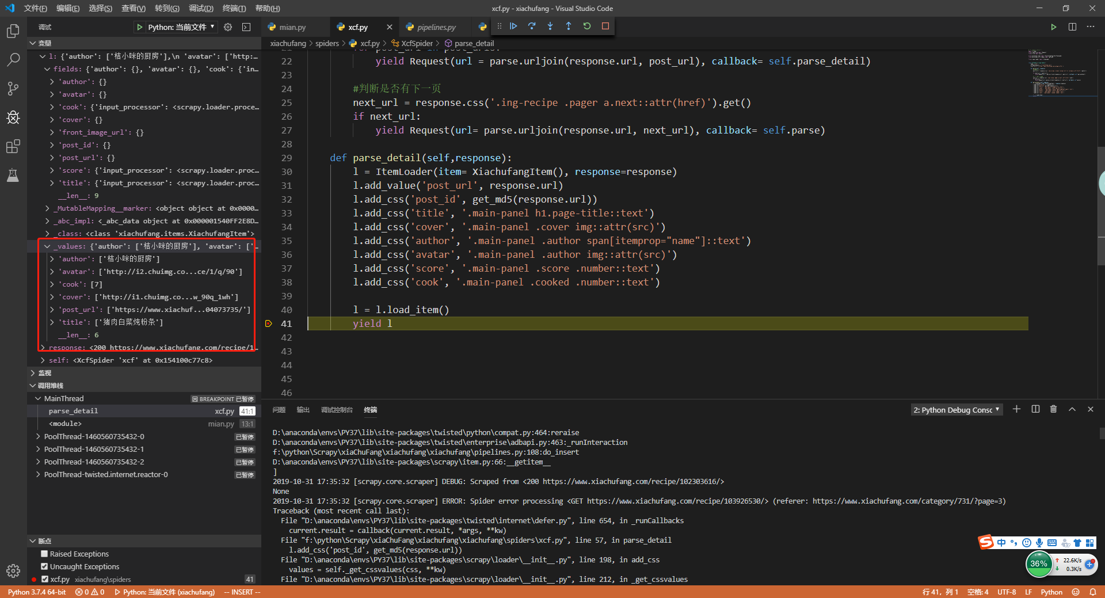The height and width of the screenshot is (598, 1105).
Task: Step out in debug toolbar
Action: [569, 26]
